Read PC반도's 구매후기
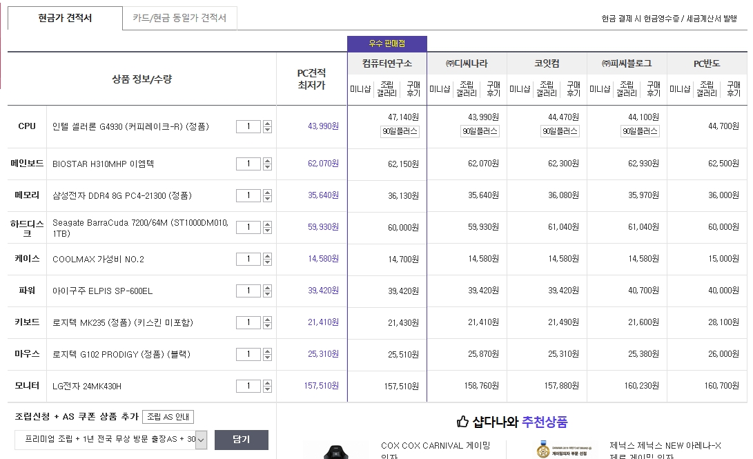The height and width of the screenshot is (459, 753). (734, 89)
